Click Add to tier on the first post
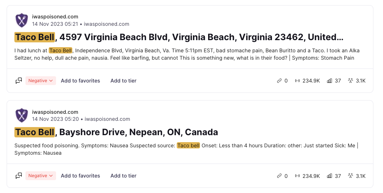 [x=123, y=81]
